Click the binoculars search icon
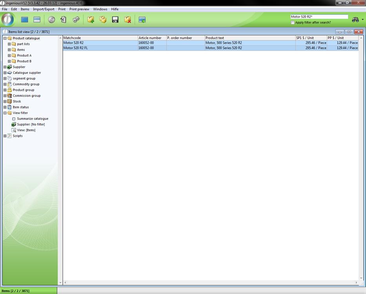366x294 pixels. click(x=355, y=20)
